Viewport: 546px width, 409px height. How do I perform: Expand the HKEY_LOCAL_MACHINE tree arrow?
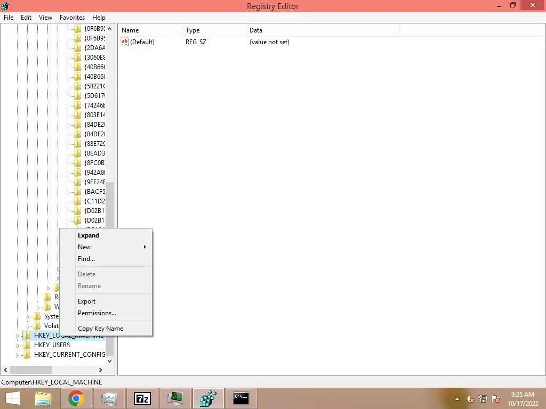tap(18, 336)
